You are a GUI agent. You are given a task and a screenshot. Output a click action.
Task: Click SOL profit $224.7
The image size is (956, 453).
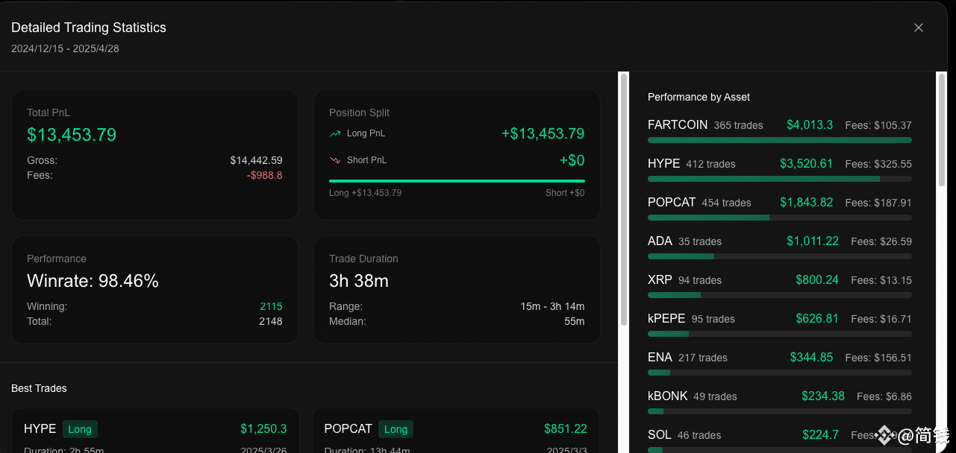click(x=820, y=435)
